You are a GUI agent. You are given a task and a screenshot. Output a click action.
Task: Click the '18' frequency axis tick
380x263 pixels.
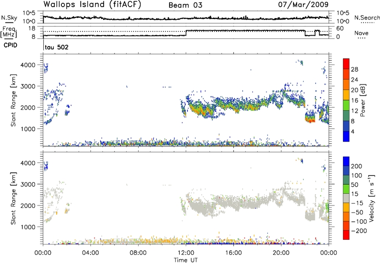(x=32, y=28)
